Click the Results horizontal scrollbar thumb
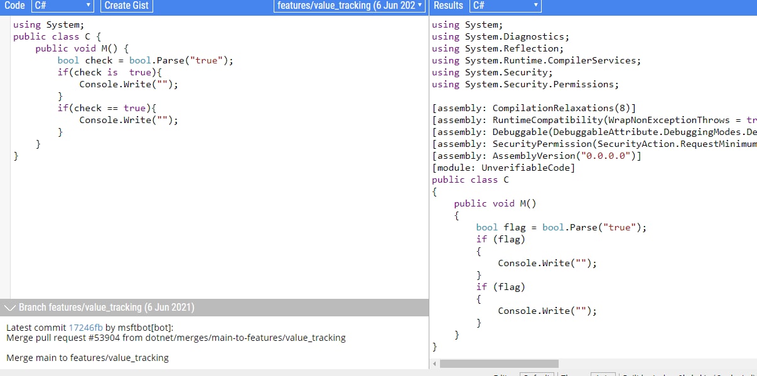 click(499, 363)
